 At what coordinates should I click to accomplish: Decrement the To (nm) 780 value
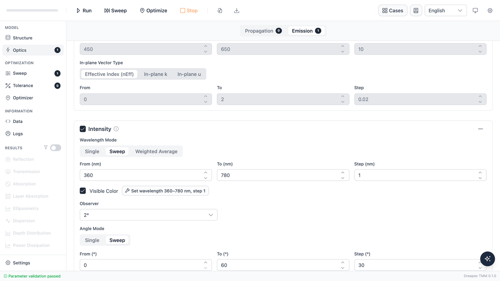pos(343,178)
